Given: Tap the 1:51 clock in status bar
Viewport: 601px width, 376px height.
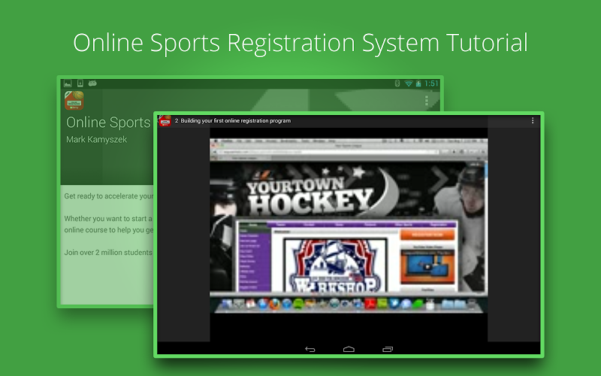Looking at the screenshot, I should tap(431, 83).
